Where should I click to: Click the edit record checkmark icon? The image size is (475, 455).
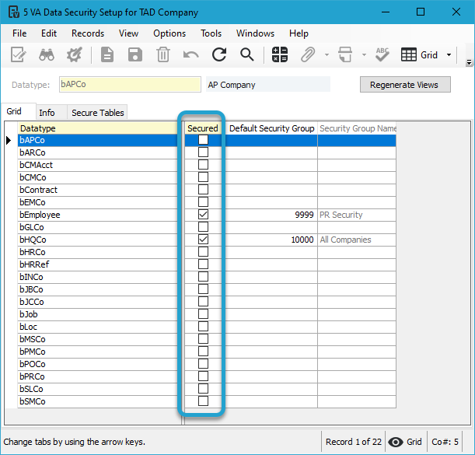pos(18,55)
